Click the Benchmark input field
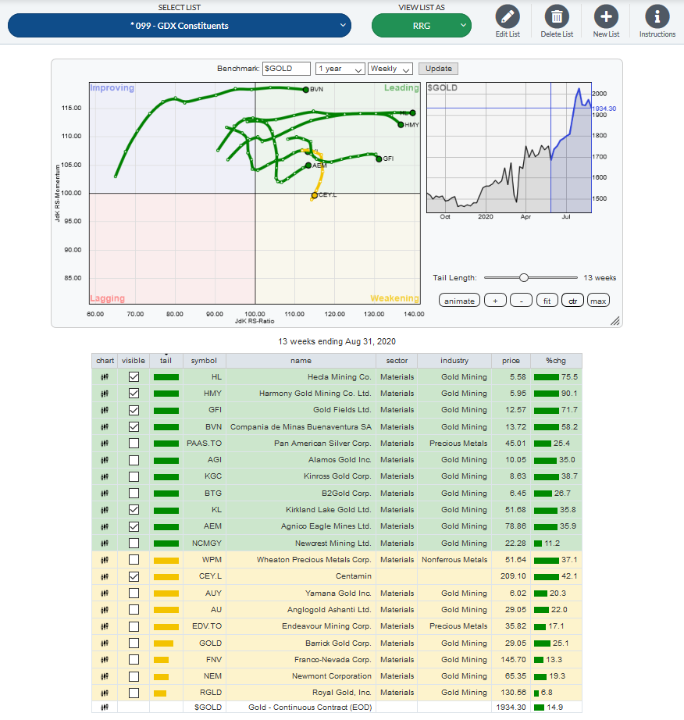This screenshot has height=720, width=684. tap(287, 69)
